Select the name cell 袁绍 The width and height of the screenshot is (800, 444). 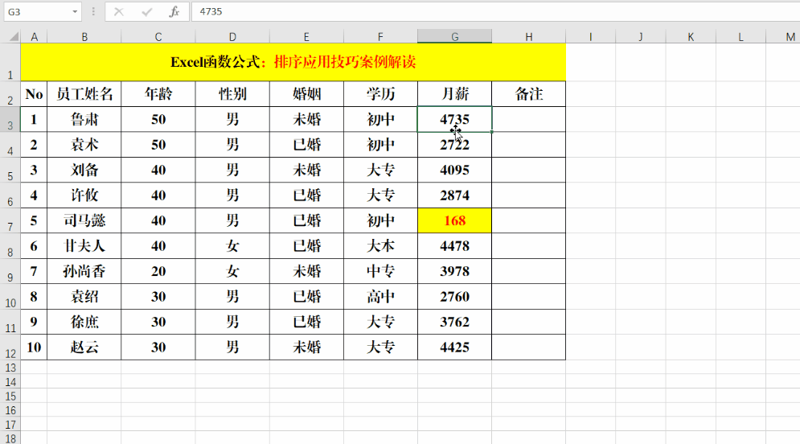click(x=84, y=297)
